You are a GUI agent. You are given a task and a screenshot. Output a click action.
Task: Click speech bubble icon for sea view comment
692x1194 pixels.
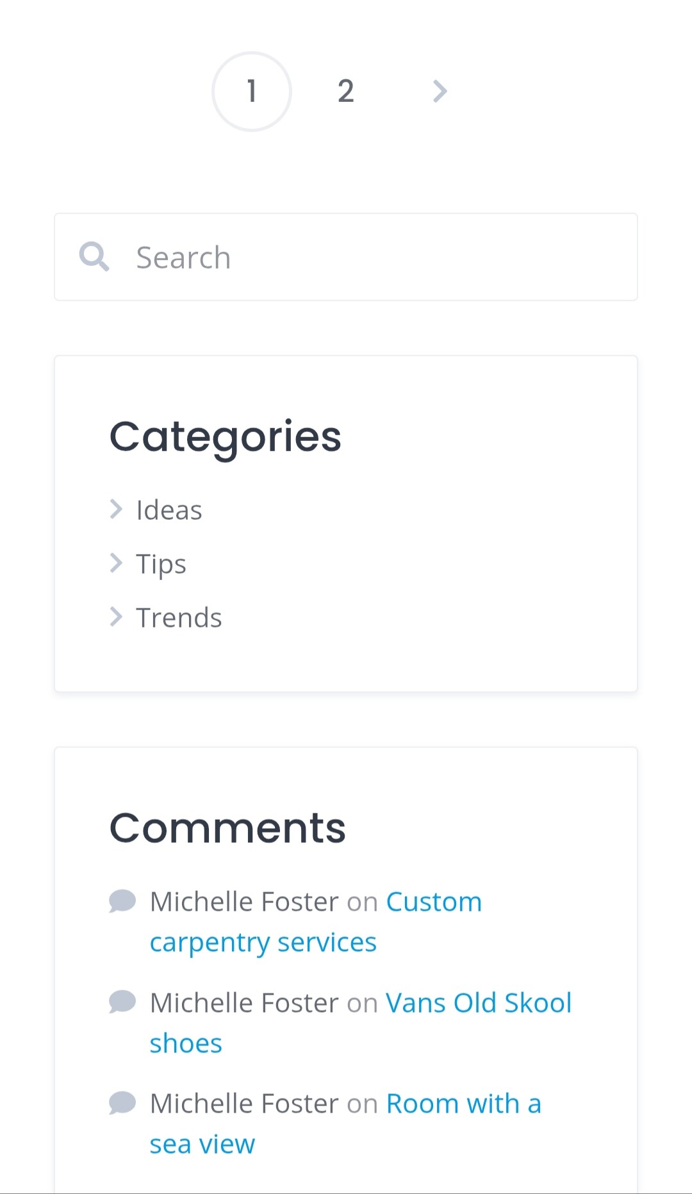pyautogui.click(x=122, y=1103)
